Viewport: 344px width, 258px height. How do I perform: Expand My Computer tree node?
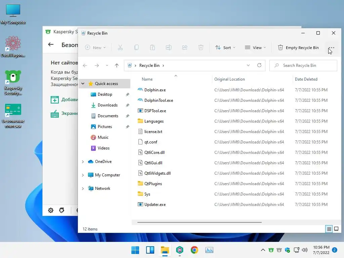[x=83, y=175]
